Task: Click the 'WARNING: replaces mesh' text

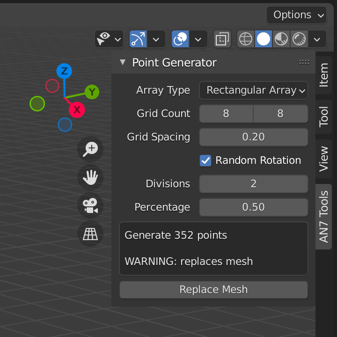Action: (x=189, y=261)
